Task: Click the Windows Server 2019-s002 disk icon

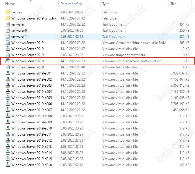Action: point(8,79)
